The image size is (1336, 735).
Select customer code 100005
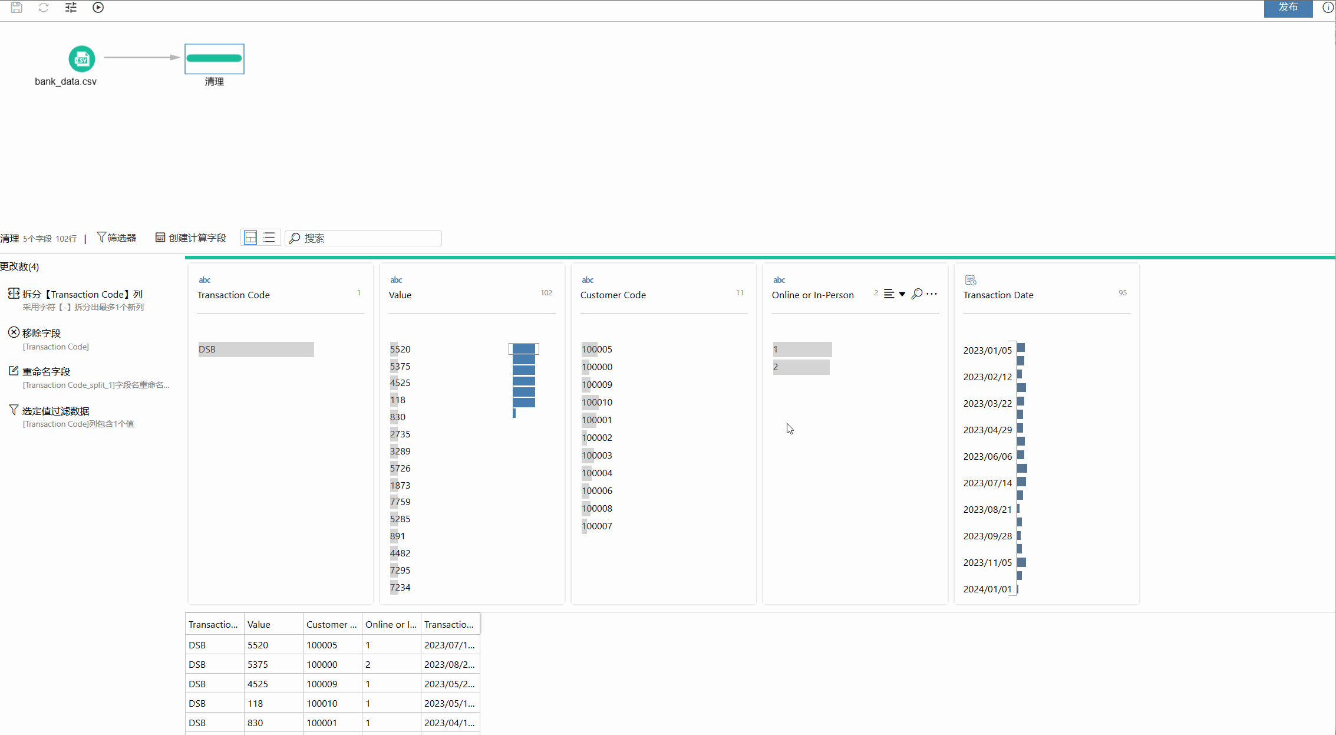point(597,349)
